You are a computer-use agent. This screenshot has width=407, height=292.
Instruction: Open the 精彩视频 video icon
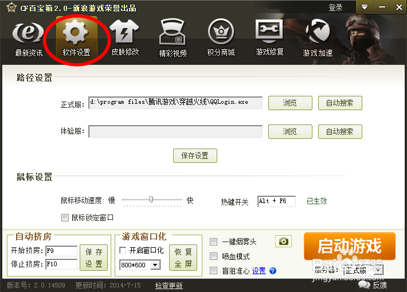[x=173, y=32]
